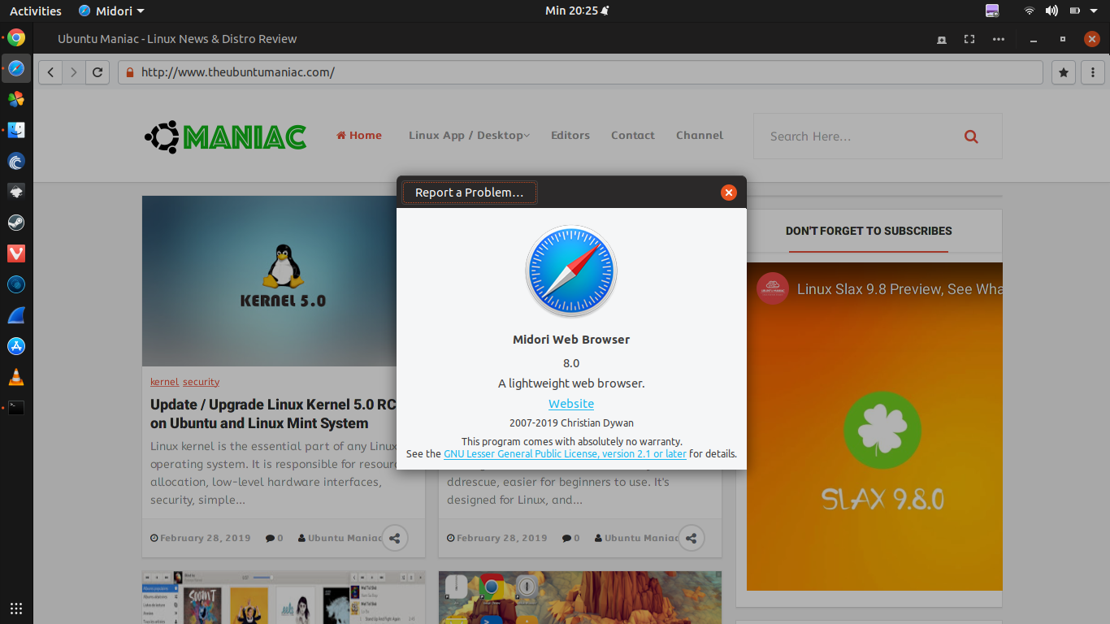Screen dimensions: 1110x624
Task: Close the About Midori dialog
Action: 729,193
